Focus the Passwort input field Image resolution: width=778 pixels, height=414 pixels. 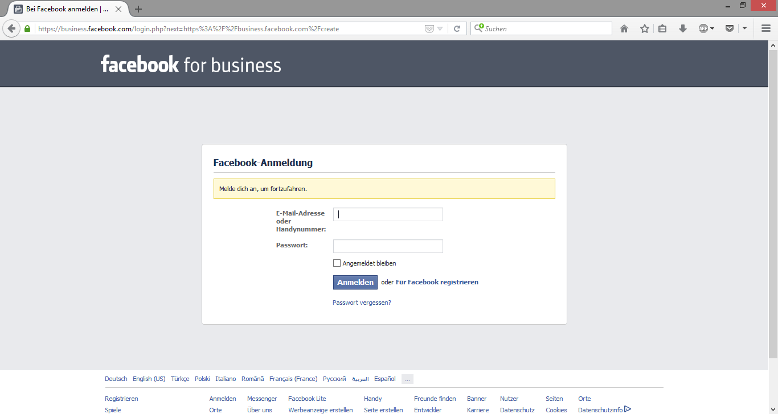(x=388, y=246)
